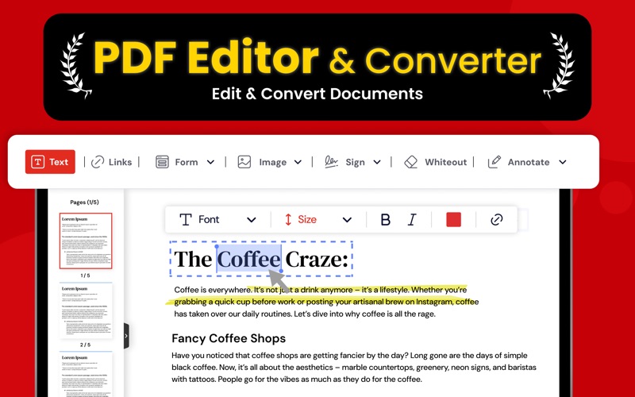Viewport: 635px width, 397px height.
Task: Expand the Form dropdown chevron
Action: pos(210,162)
